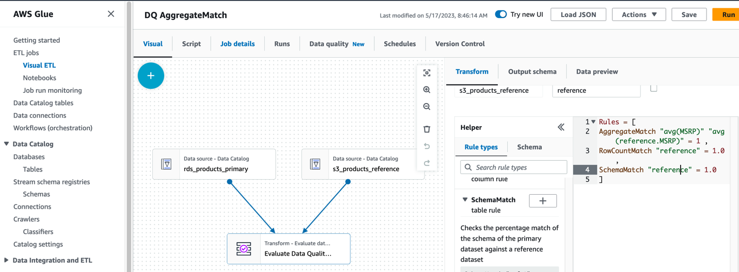Screen dimensions: 739x272
Task: Open Getting started in the sidebar
Action: point(37,40)
